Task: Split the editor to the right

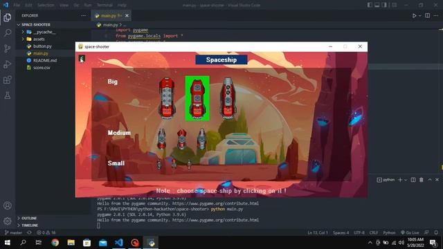Action: click(x=428, y=16)
